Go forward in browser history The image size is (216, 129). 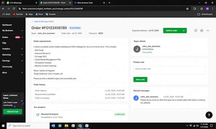pyautogui.click(x=9, y=9)
